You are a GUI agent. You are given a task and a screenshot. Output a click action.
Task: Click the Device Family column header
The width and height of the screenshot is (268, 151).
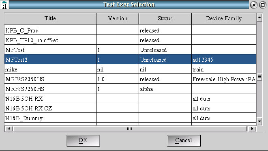[x=224, y=19]
